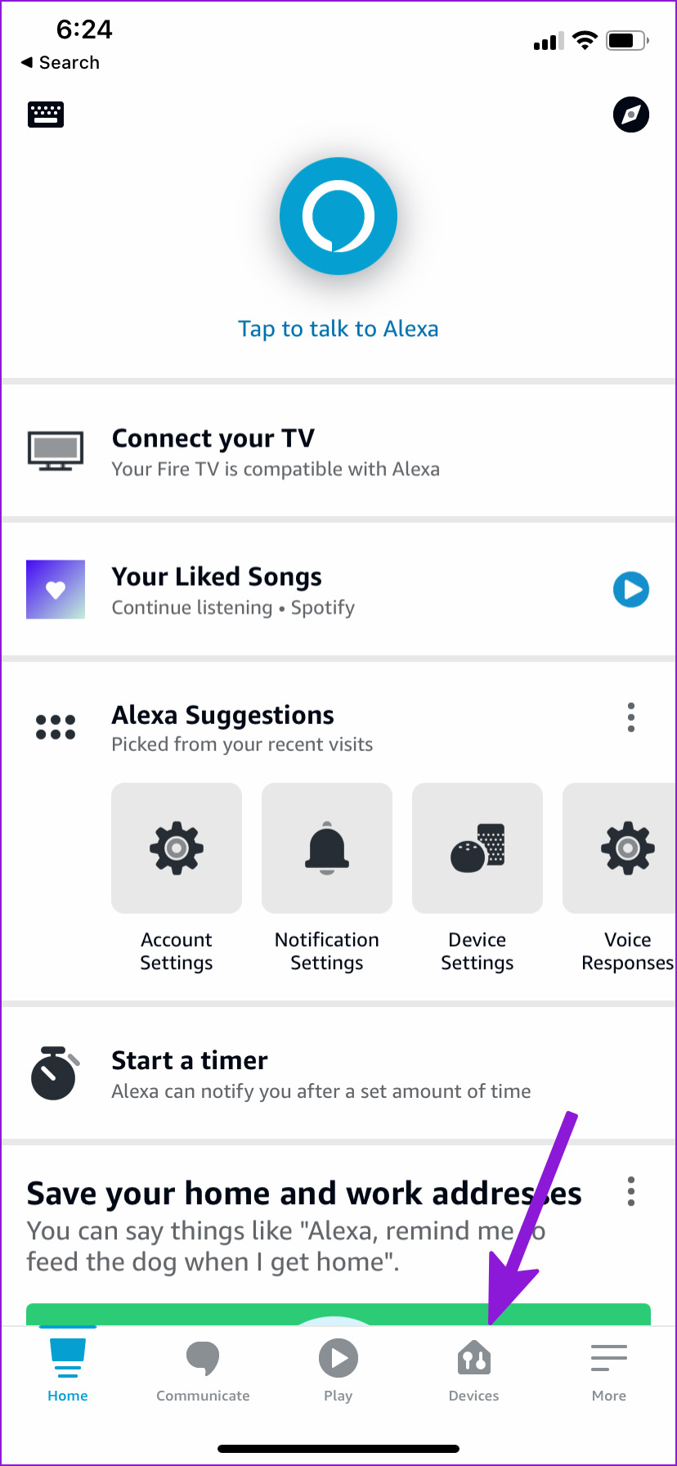This screenshot has width=677, height=1466.
Task: Open options for home and work addresses card
Action: click(630, 1191)
